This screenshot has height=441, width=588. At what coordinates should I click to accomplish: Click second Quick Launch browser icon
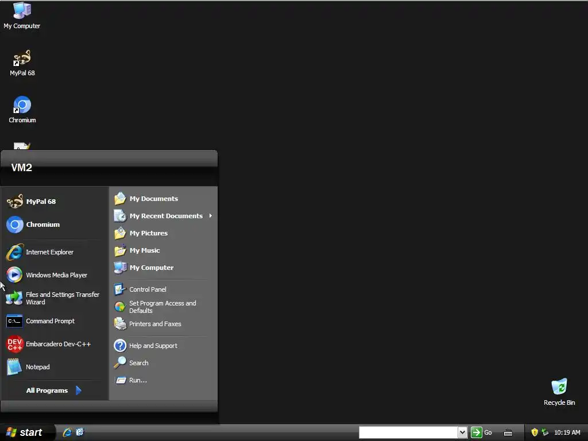pos(80,432)
